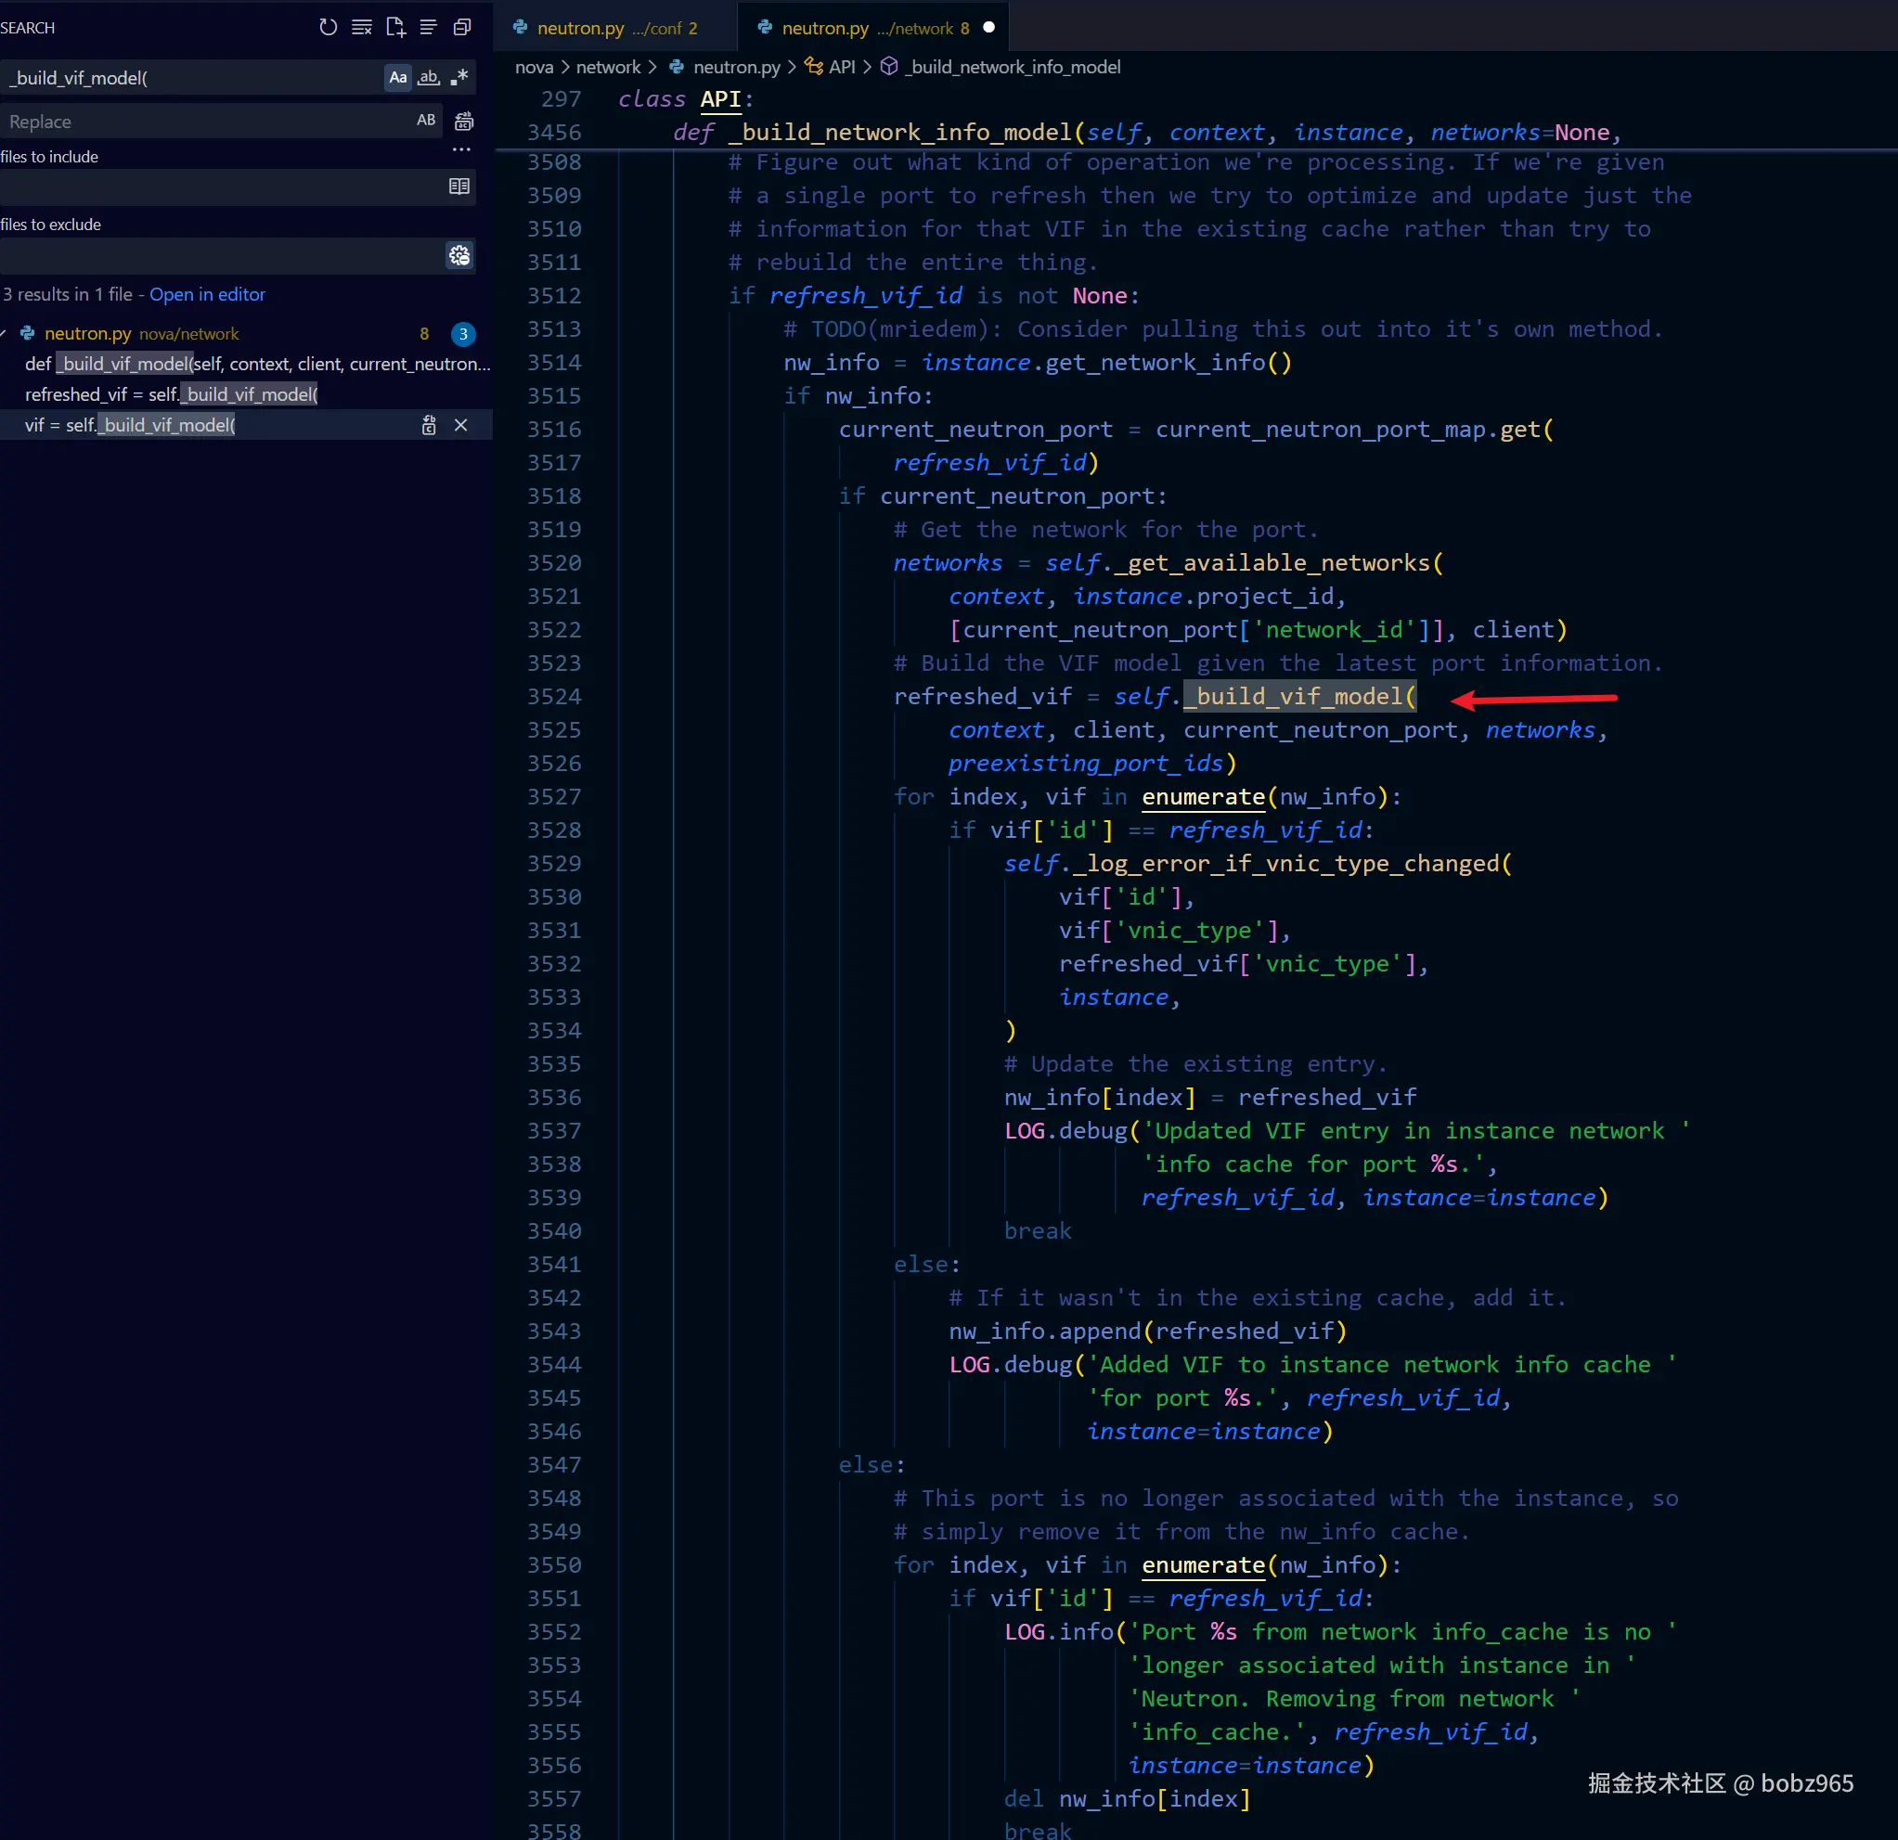The height and width of the screenshot is (1840, 1898).
Task: Click SEARCH panel title
Action: pos(27,28)
